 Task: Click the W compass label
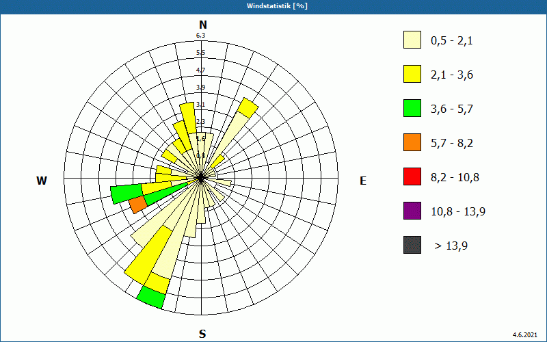click(42, 181)
